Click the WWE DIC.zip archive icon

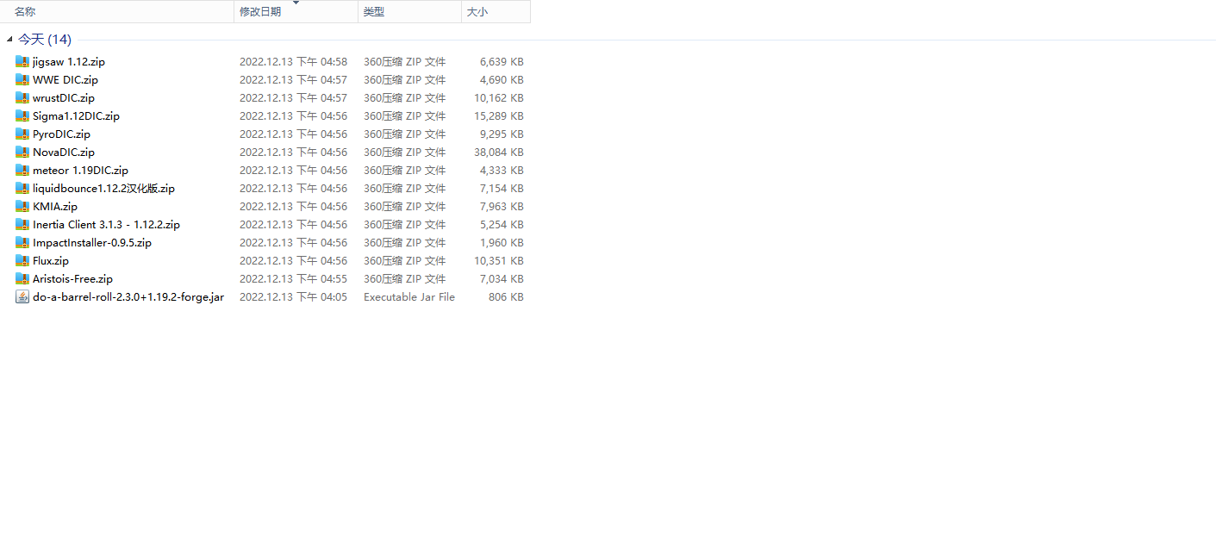tap(22, 80)
